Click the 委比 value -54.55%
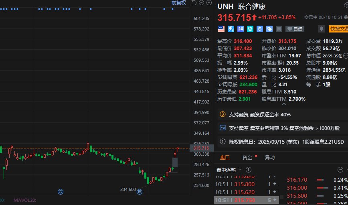Image resolution: width=348 pixels, height=205 pixels. pyautogui.click(x=287, y=77)
